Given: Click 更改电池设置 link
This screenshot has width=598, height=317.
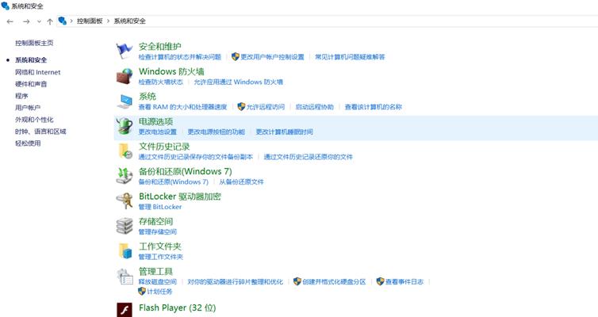Looking at the screenshot, I should coord(158,132).
